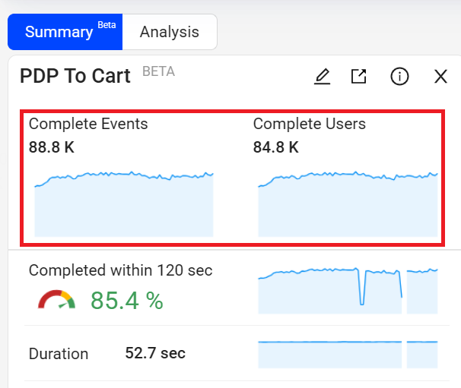
Task: Click the Completed within 120 sec label
Action: pyautogui.click(x=120, y=270)
